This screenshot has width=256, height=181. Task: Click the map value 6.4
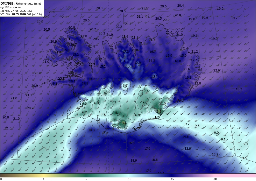tap(97, 103)
